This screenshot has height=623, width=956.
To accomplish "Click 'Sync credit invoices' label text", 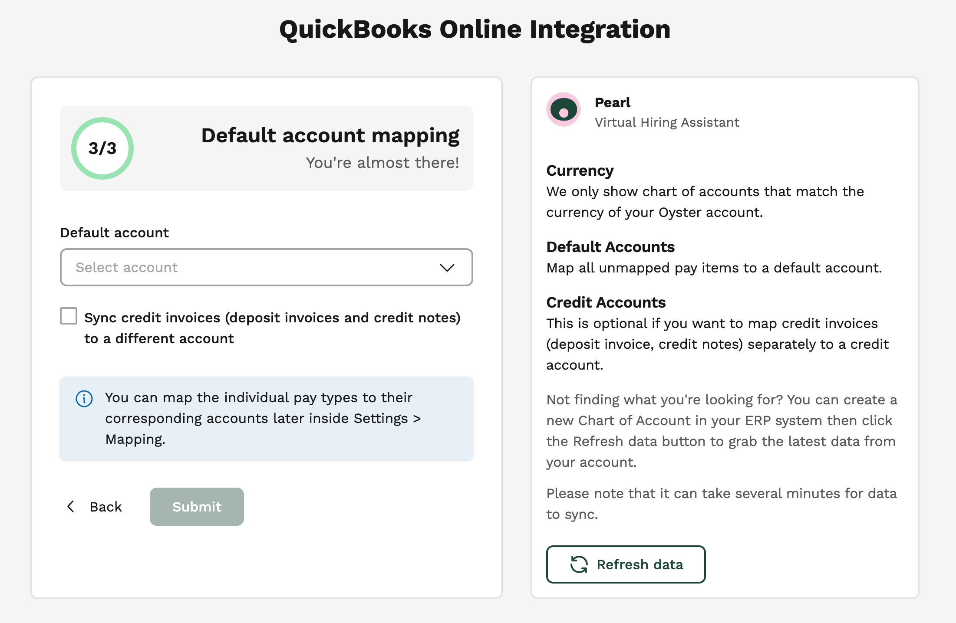I will point(272,328).
